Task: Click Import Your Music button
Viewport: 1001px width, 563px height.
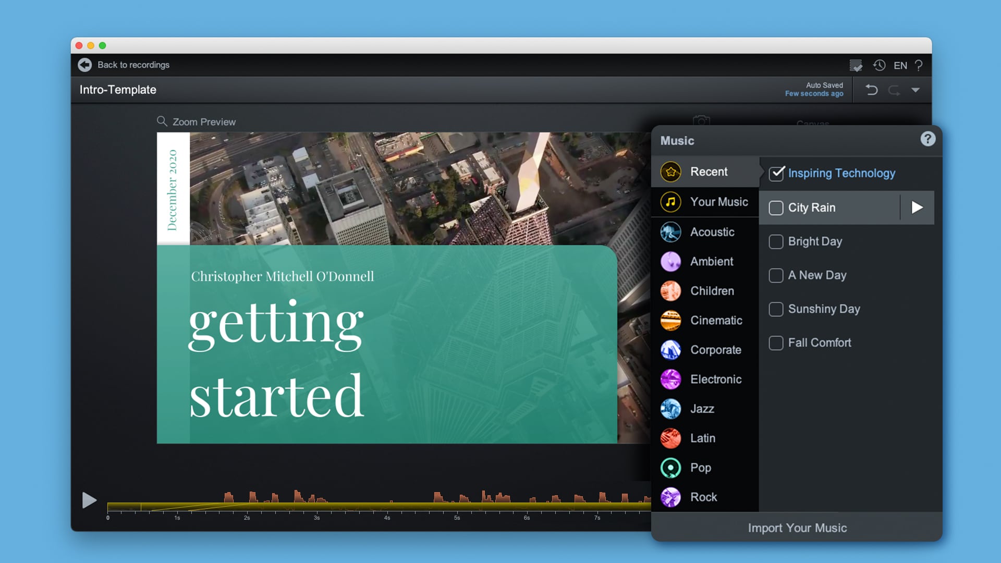Action: pyautogui.click(x=798, y=527)
